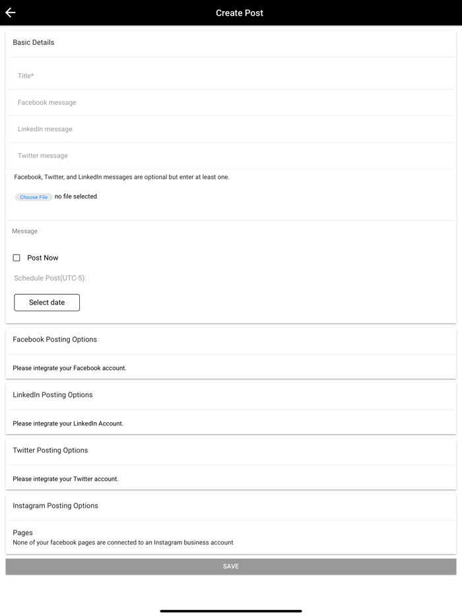Click the LinkedIn Posting Options header
This screenshot has width=462, height=616.
[53, 395]
